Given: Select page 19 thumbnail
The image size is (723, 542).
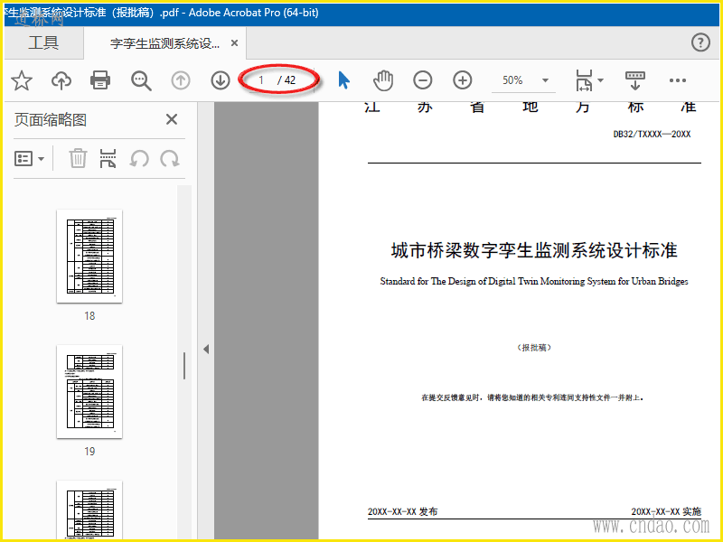Looking at the screenshot, I should (x=89, y=392).
